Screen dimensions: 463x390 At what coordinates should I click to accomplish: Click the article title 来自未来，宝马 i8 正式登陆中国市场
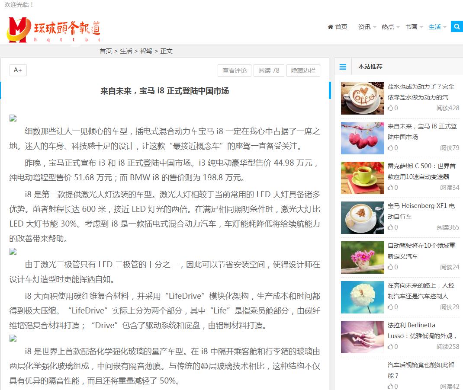click(x=165, y=91)
